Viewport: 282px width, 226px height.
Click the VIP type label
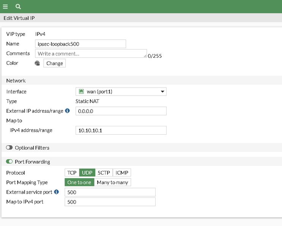[16, 34]
